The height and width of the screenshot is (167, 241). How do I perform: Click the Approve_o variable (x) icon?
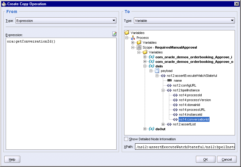pos(151,61)
